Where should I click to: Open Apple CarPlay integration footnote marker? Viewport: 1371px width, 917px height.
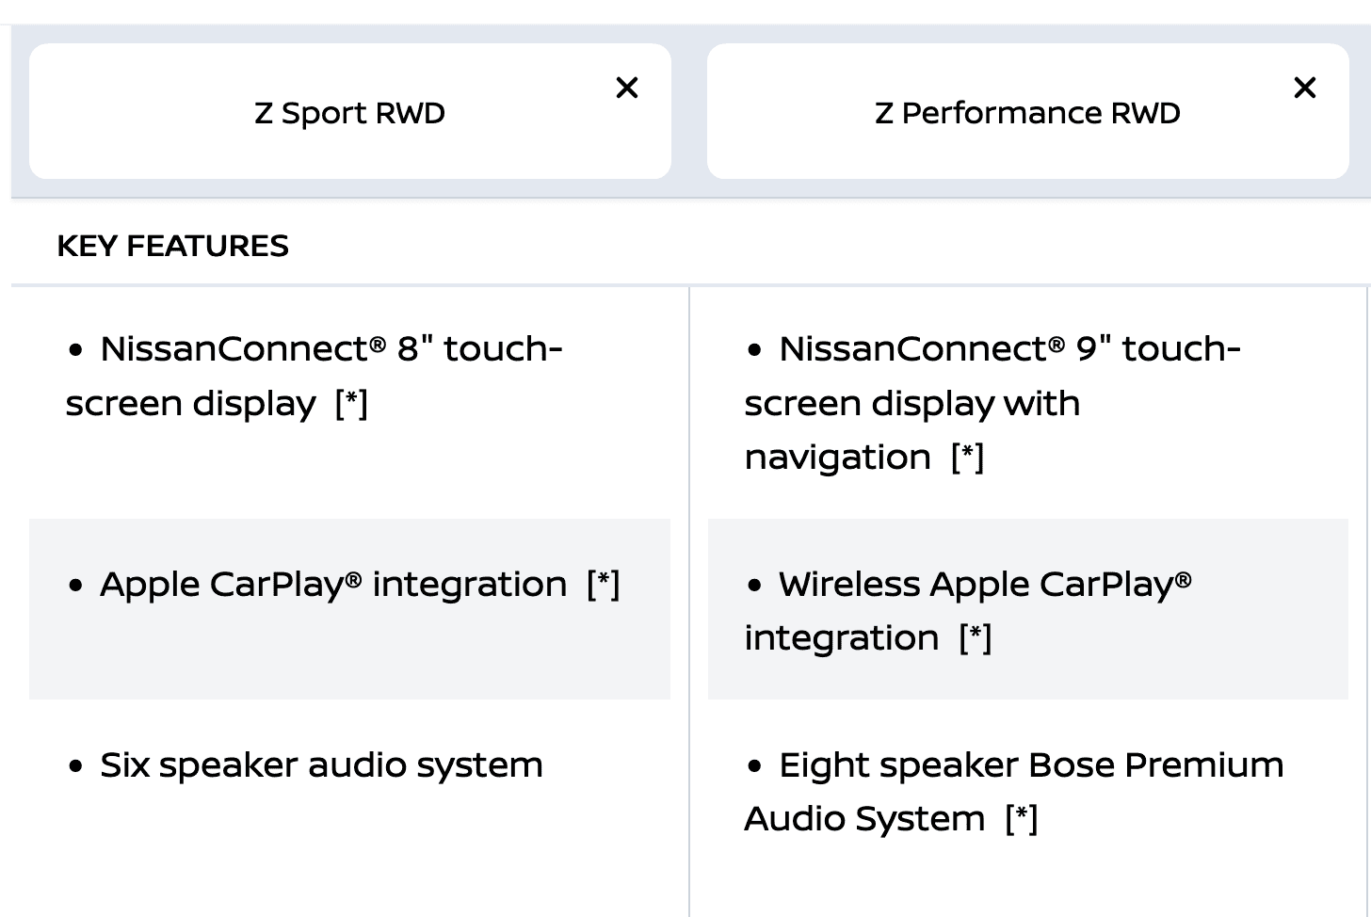[603, 585]
